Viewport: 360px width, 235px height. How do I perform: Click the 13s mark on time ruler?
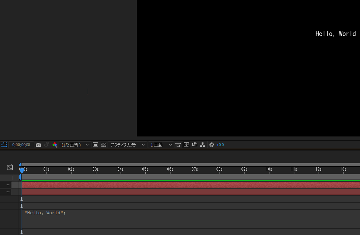(343, 169)
